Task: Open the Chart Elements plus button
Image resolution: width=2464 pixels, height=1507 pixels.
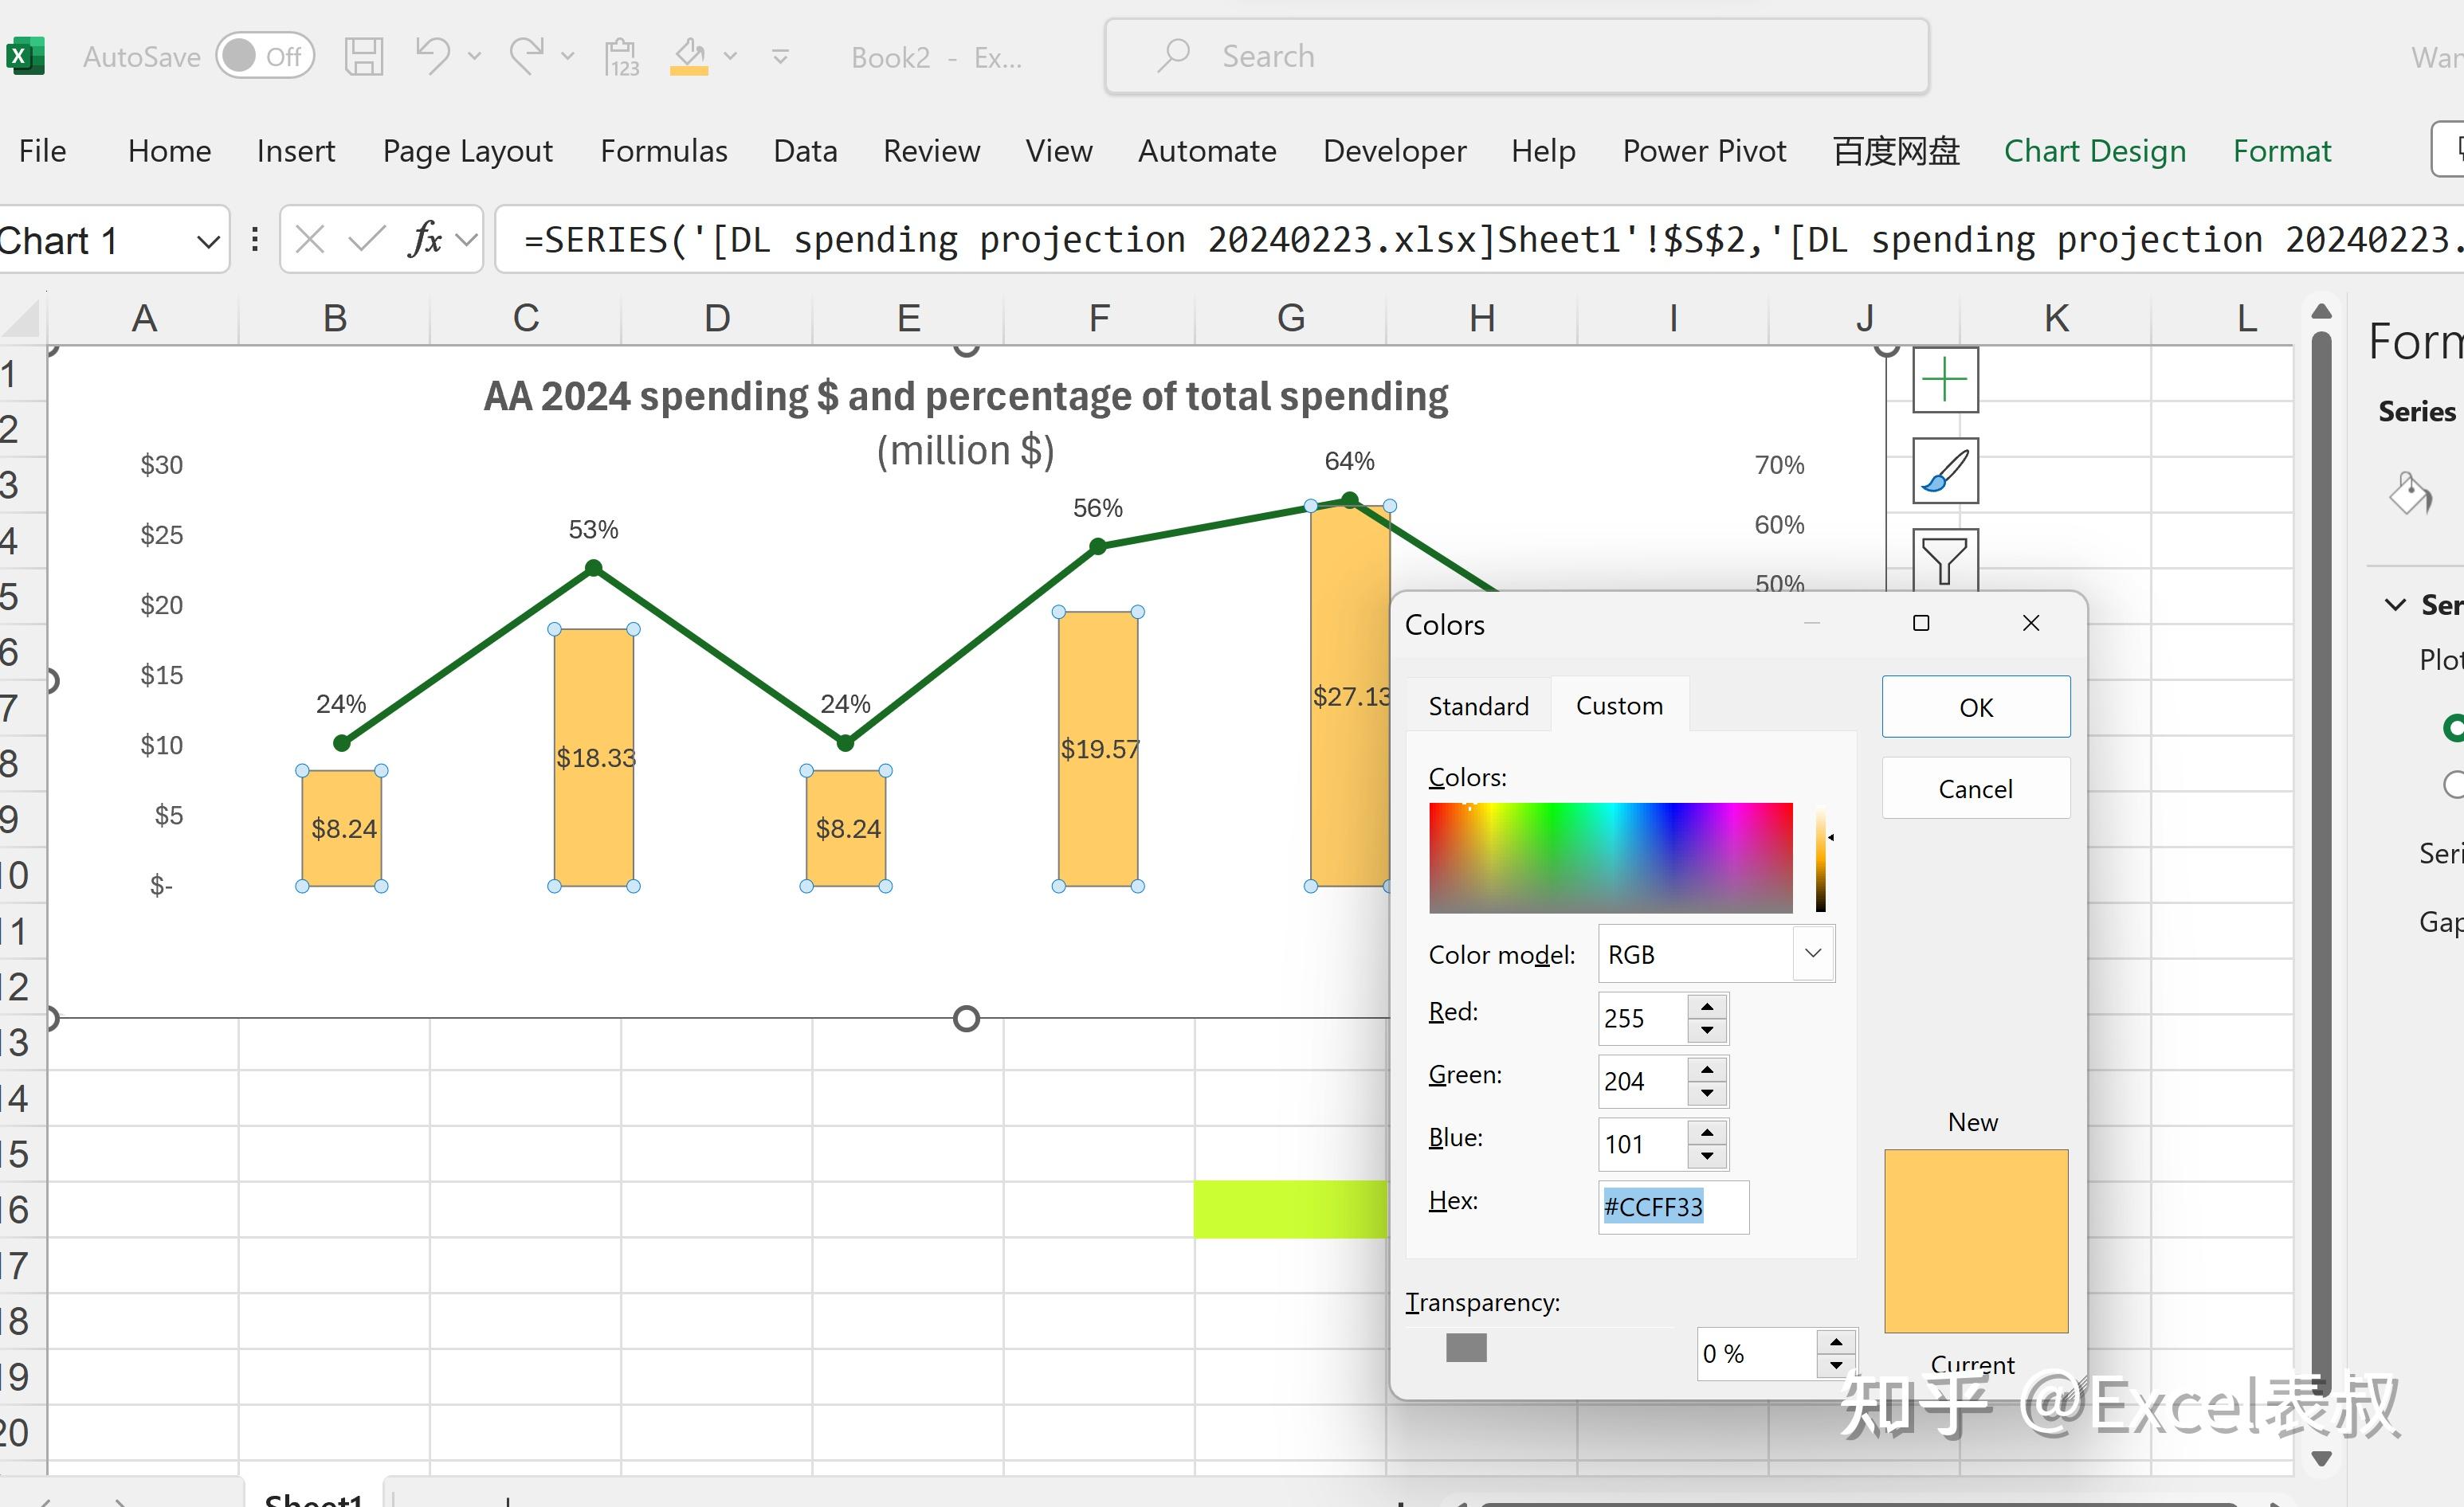Action: click(x=1945, y=380)
